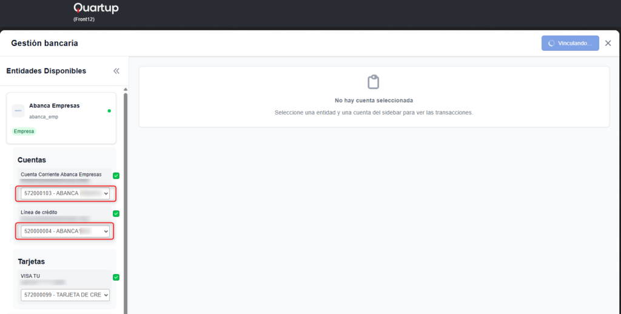Viewport: 621px width, 314px height.
Task: Collapse the Entidades Disponibles sidebar
Action: pos(116,71)
